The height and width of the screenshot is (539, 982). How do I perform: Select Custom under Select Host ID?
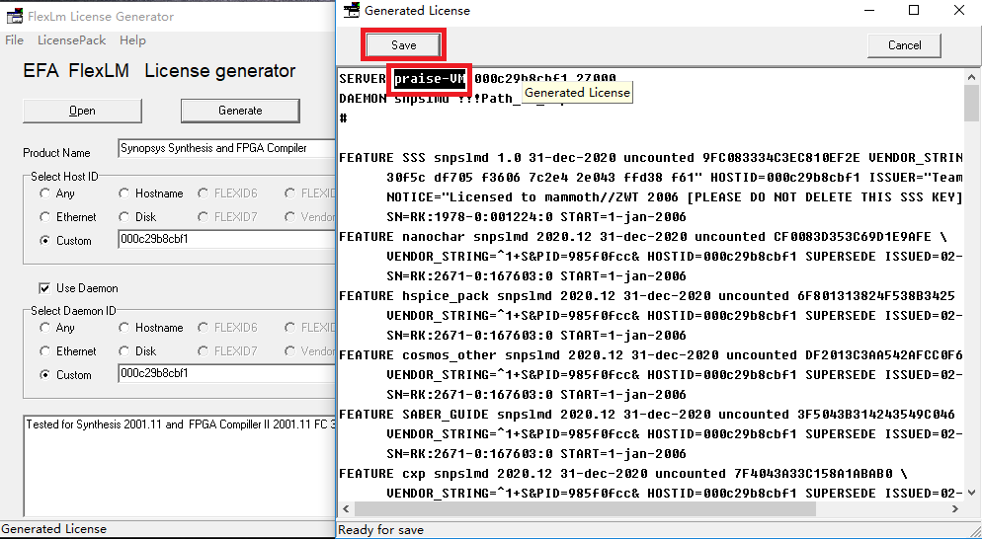[x=65, y=241]
